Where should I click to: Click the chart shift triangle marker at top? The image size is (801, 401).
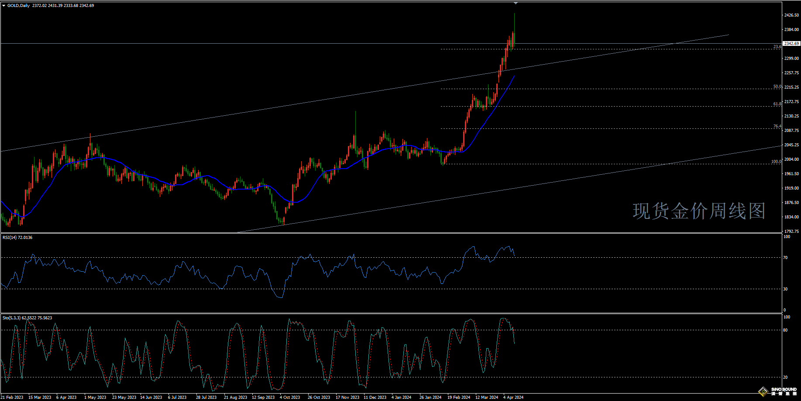tap(516, 3)
